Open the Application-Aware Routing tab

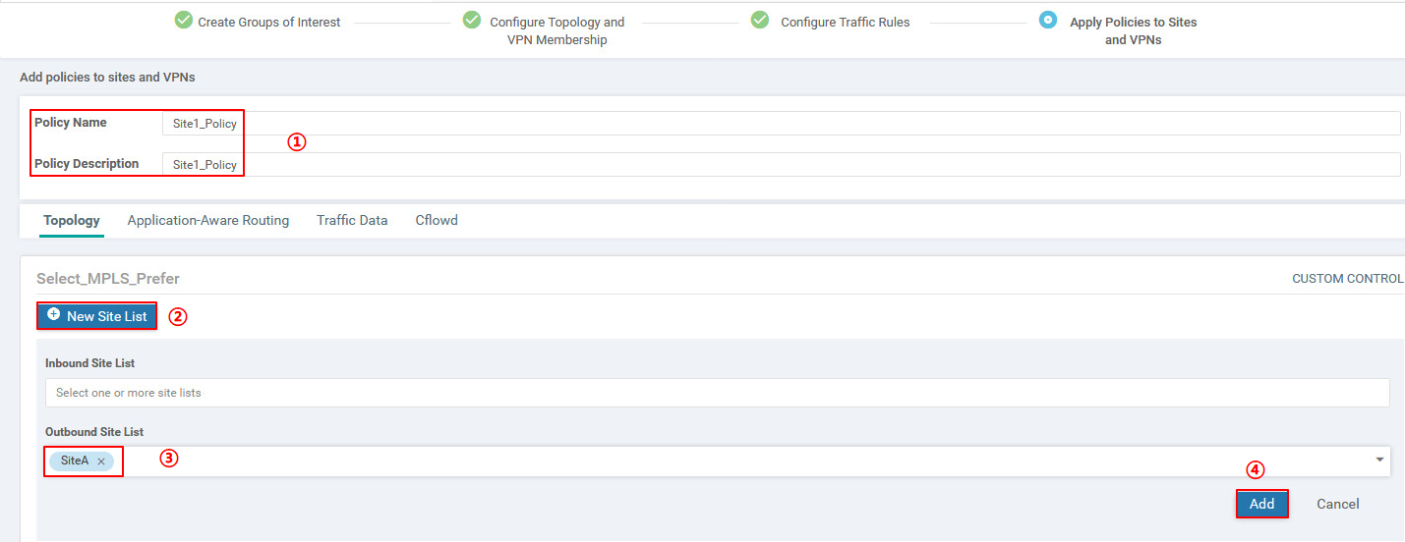[208, 220]
